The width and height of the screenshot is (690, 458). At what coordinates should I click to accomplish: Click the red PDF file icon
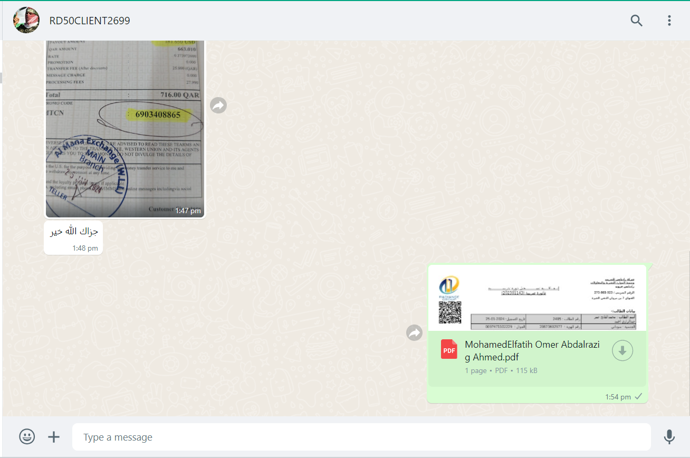pyautogui.click(x=449, y=350)
